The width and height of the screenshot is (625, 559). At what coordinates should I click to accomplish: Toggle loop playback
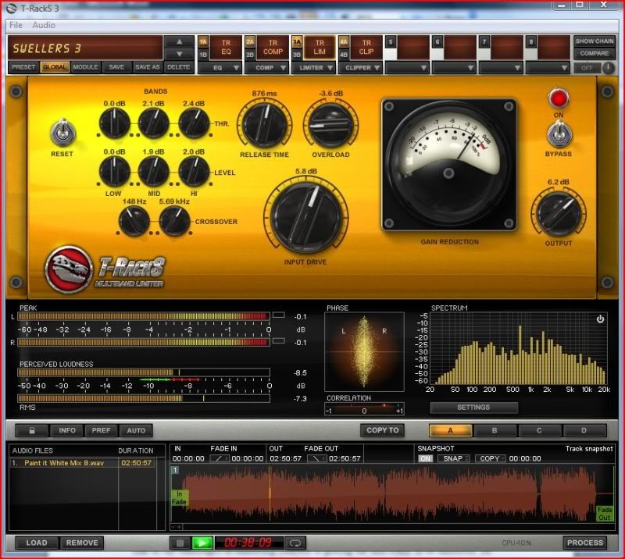(295, 543)
